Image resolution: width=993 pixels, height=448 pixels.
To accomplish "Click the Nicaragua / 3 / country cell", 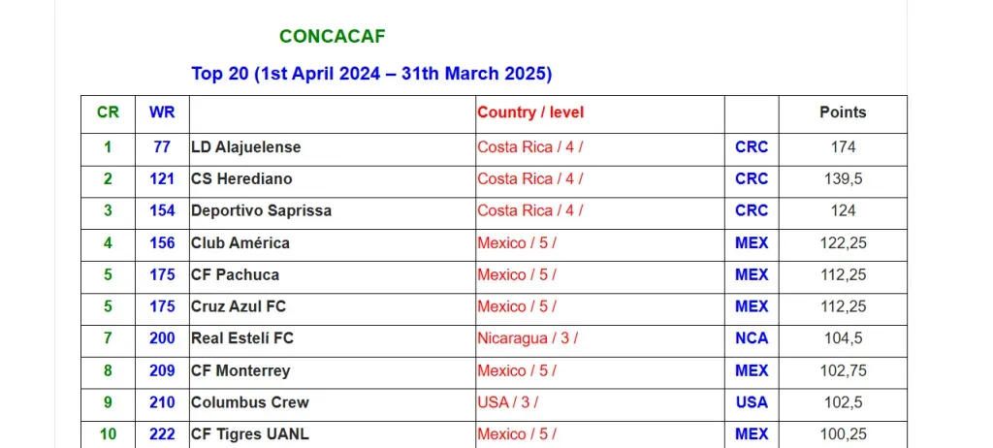I will [x=528, y=338].
